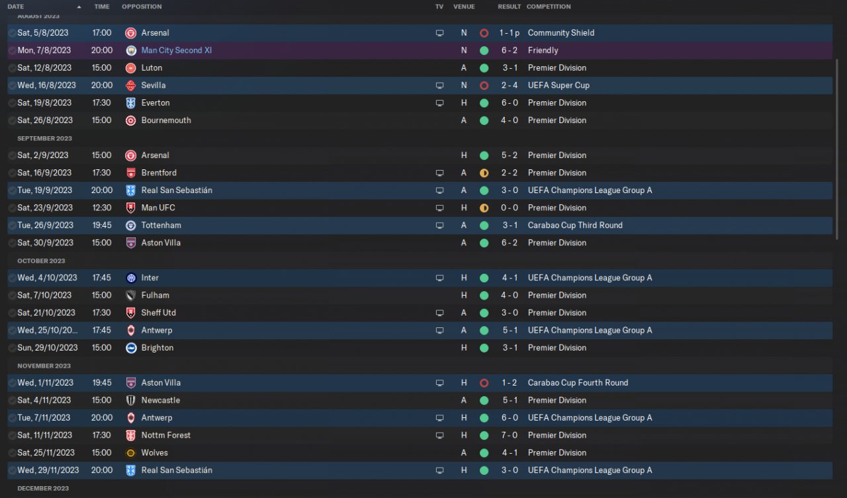
Task: Open the Man City Second XI team link
Action: pyautogui.click(x=177, y=50)
